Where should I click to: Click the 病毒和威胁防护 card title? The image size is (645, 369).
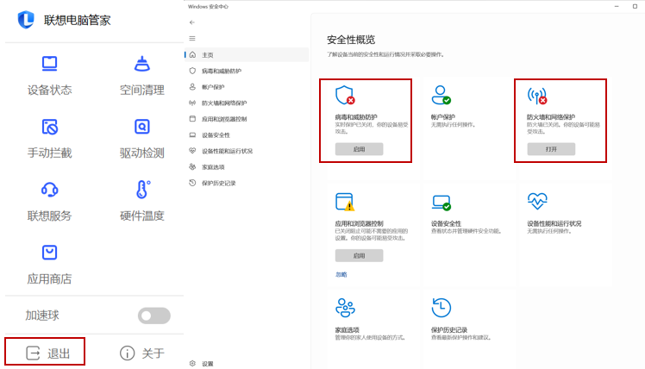pos(356,117)
